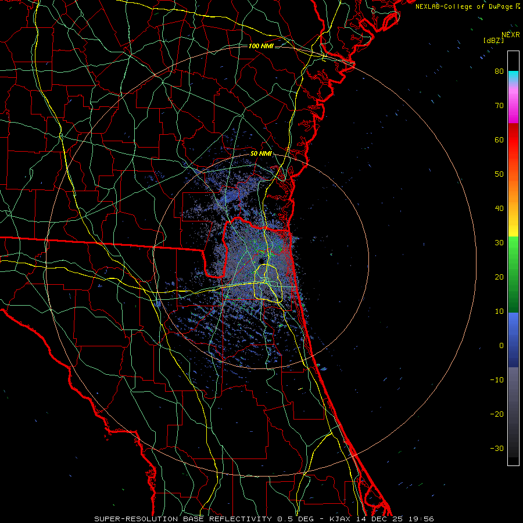This screenshot has width=523, height=523.
Task: Click the 80 dBZ scale value
Action: pyautogui.click(x=499, y=71)
